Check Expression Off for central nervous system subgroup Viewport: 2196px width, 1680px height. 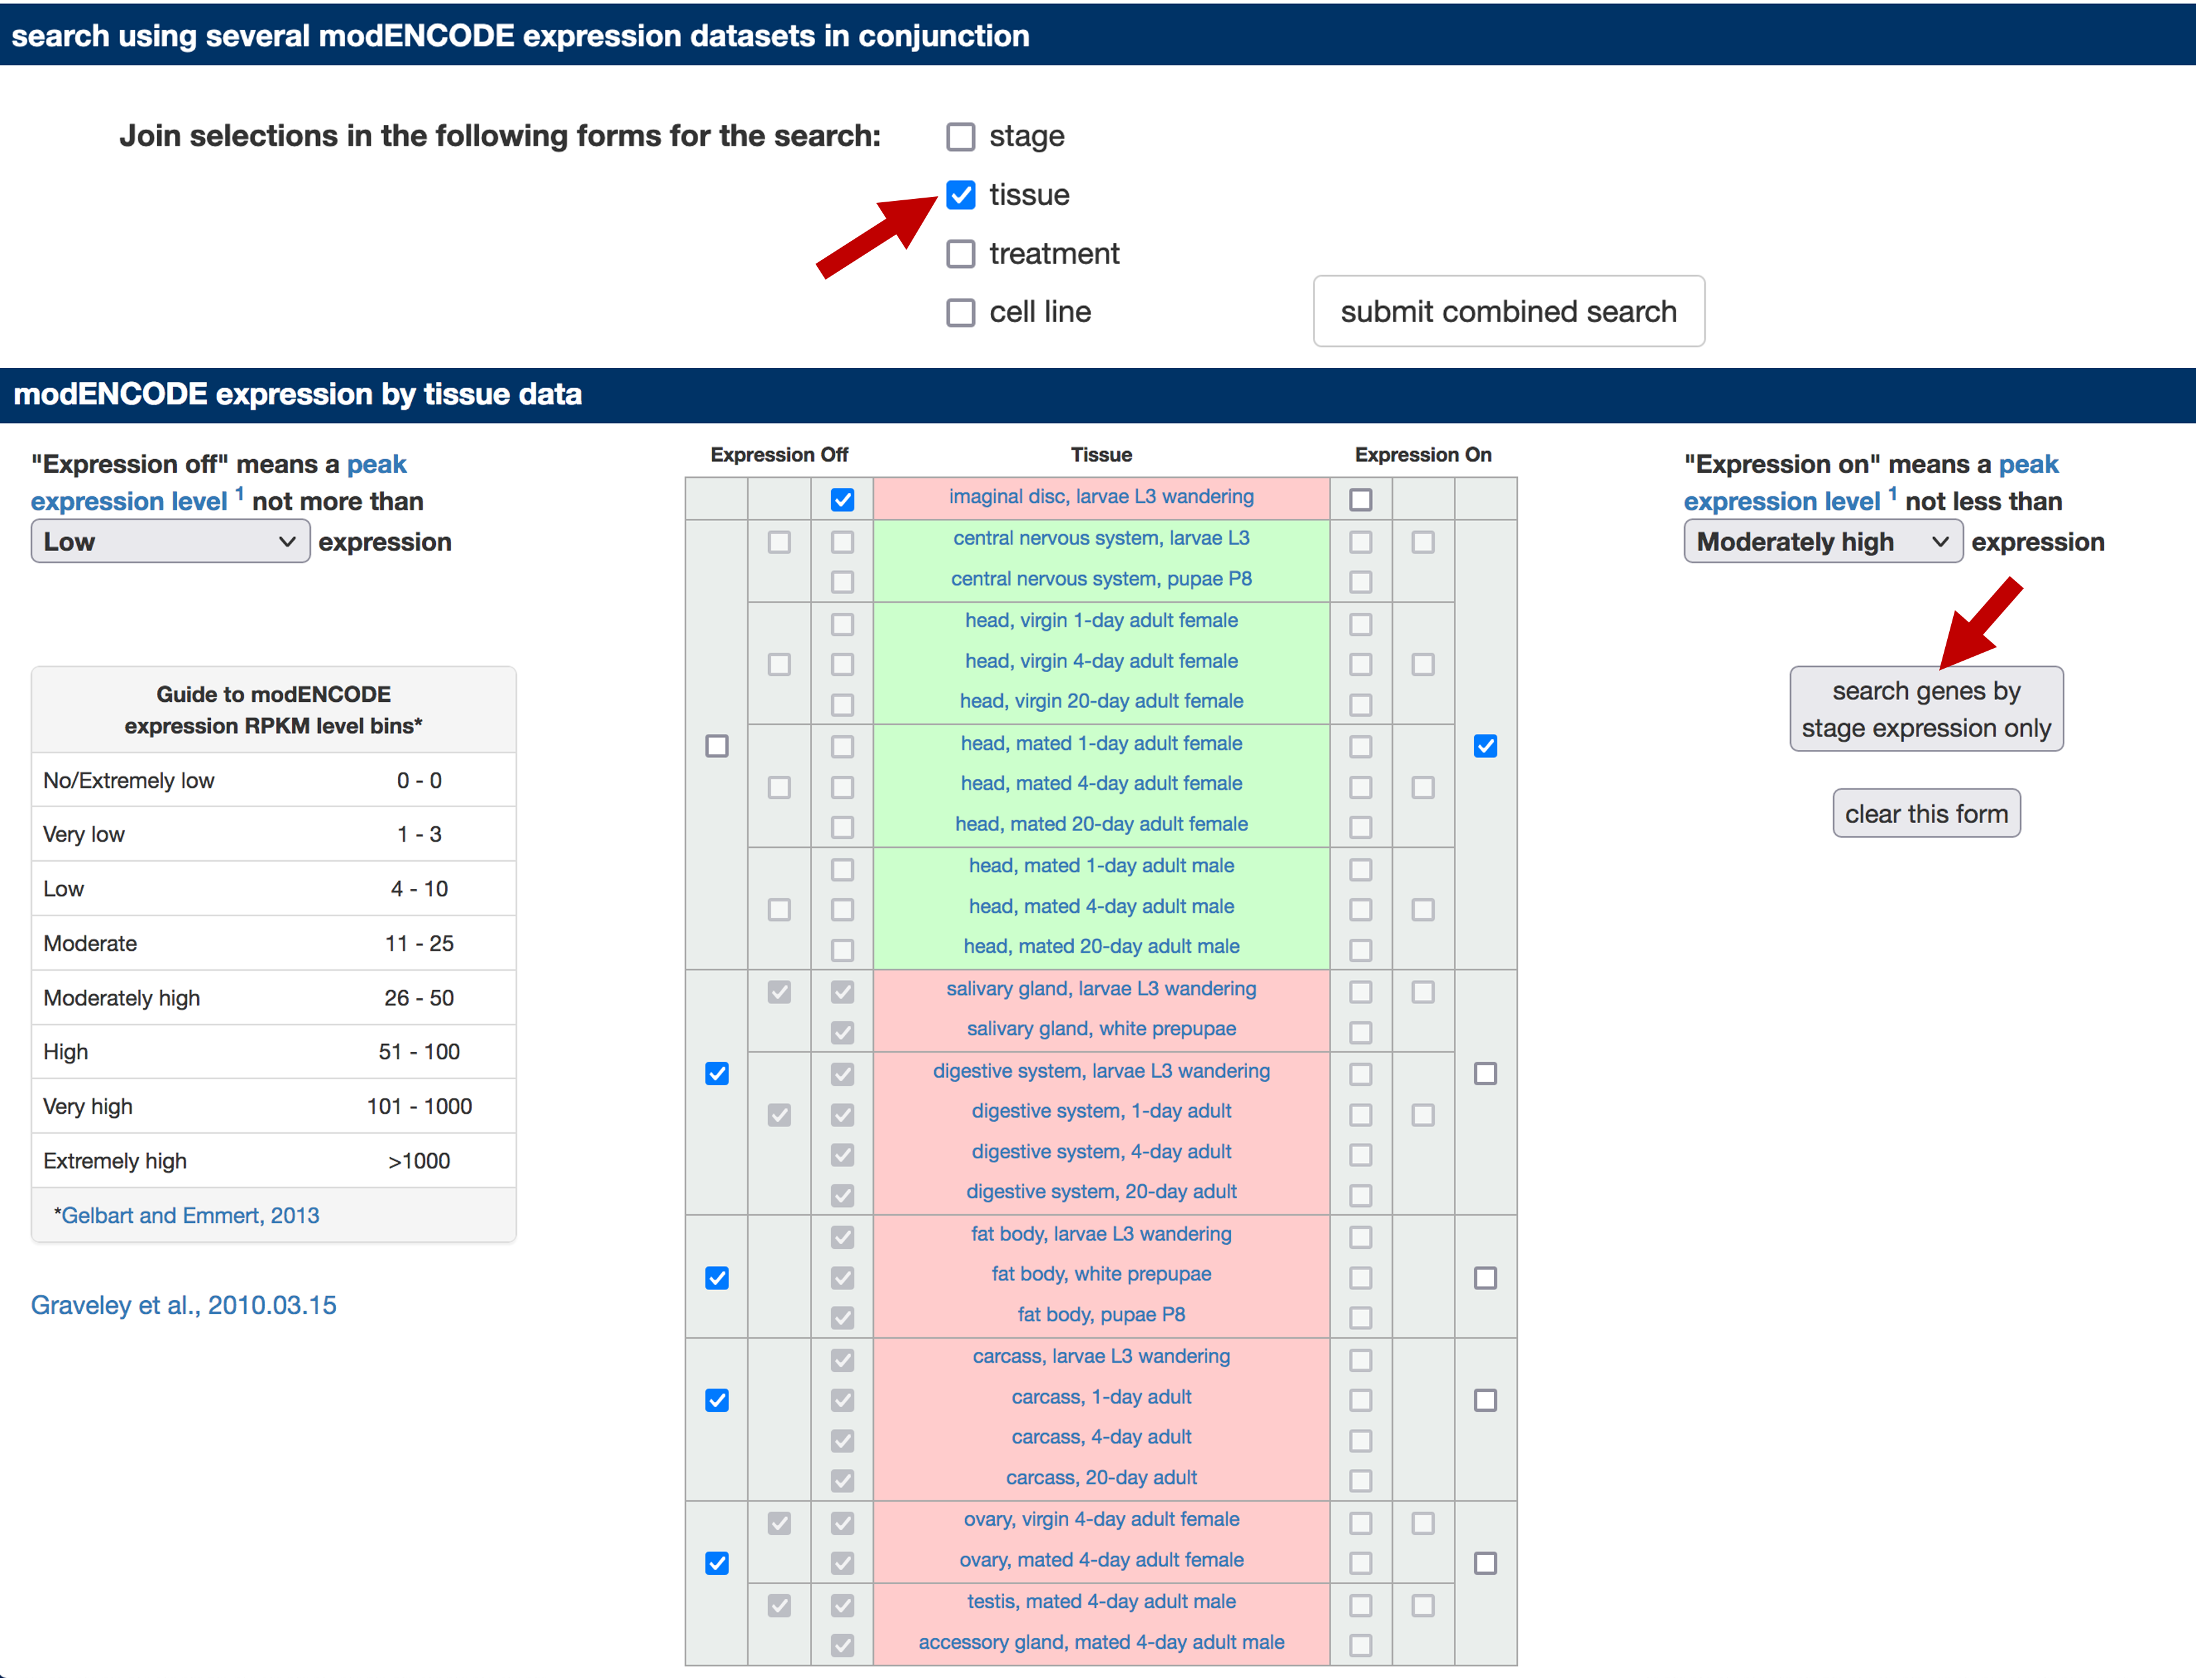point(779,542)
